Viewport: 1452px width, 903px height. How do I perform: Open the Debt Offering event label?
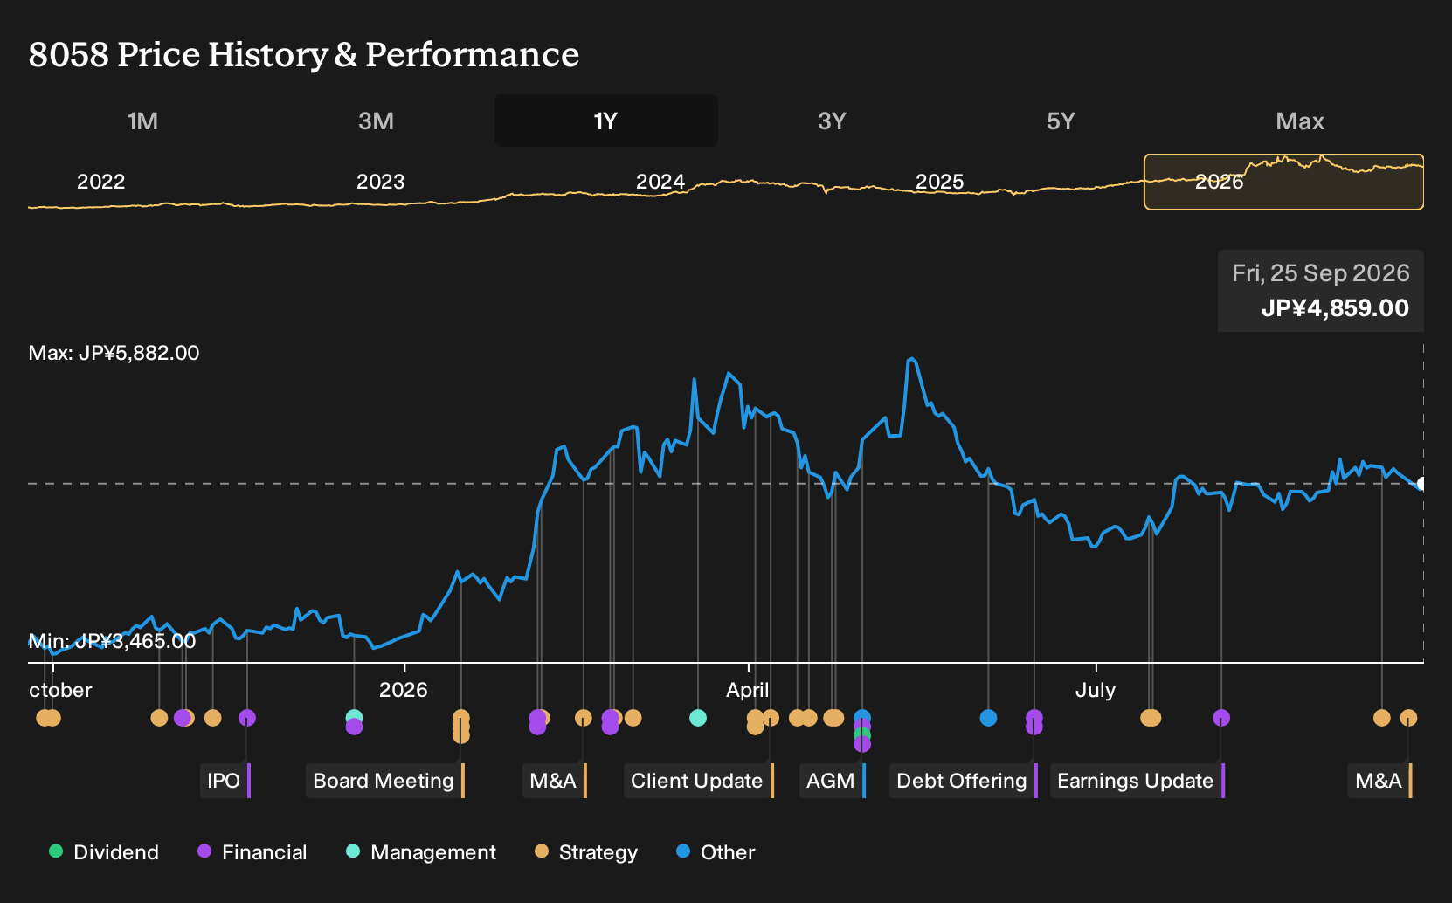[964, 781]
